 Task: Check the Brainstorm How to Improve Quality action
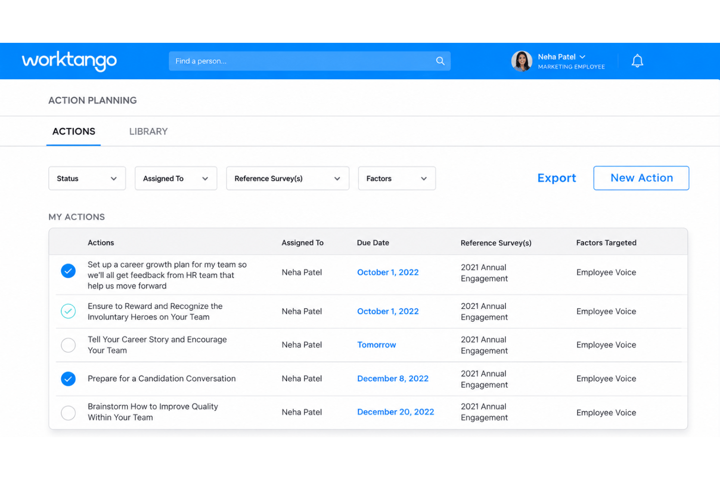[x=68, y=412]
